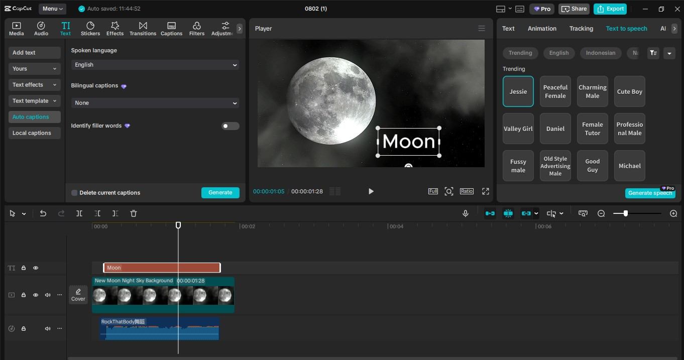The image size is (684, 360).
Task: Hide the text track with eye icon
Action: [36, 268]
